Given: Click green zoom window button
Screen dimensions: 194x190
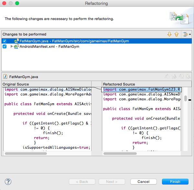Looking at the screenshot, I should point(17,3).
